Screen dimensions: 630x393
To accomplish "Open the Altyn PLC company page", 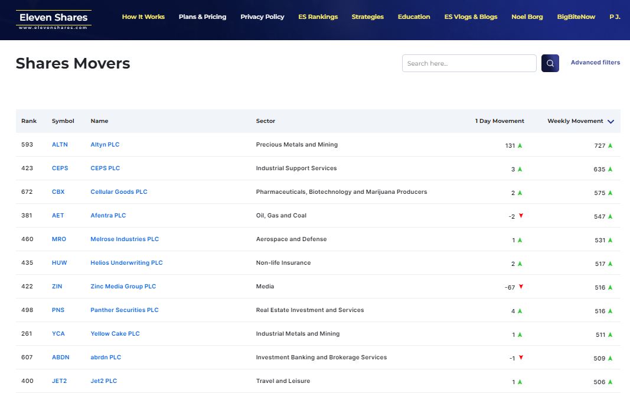I will point(105,144).
